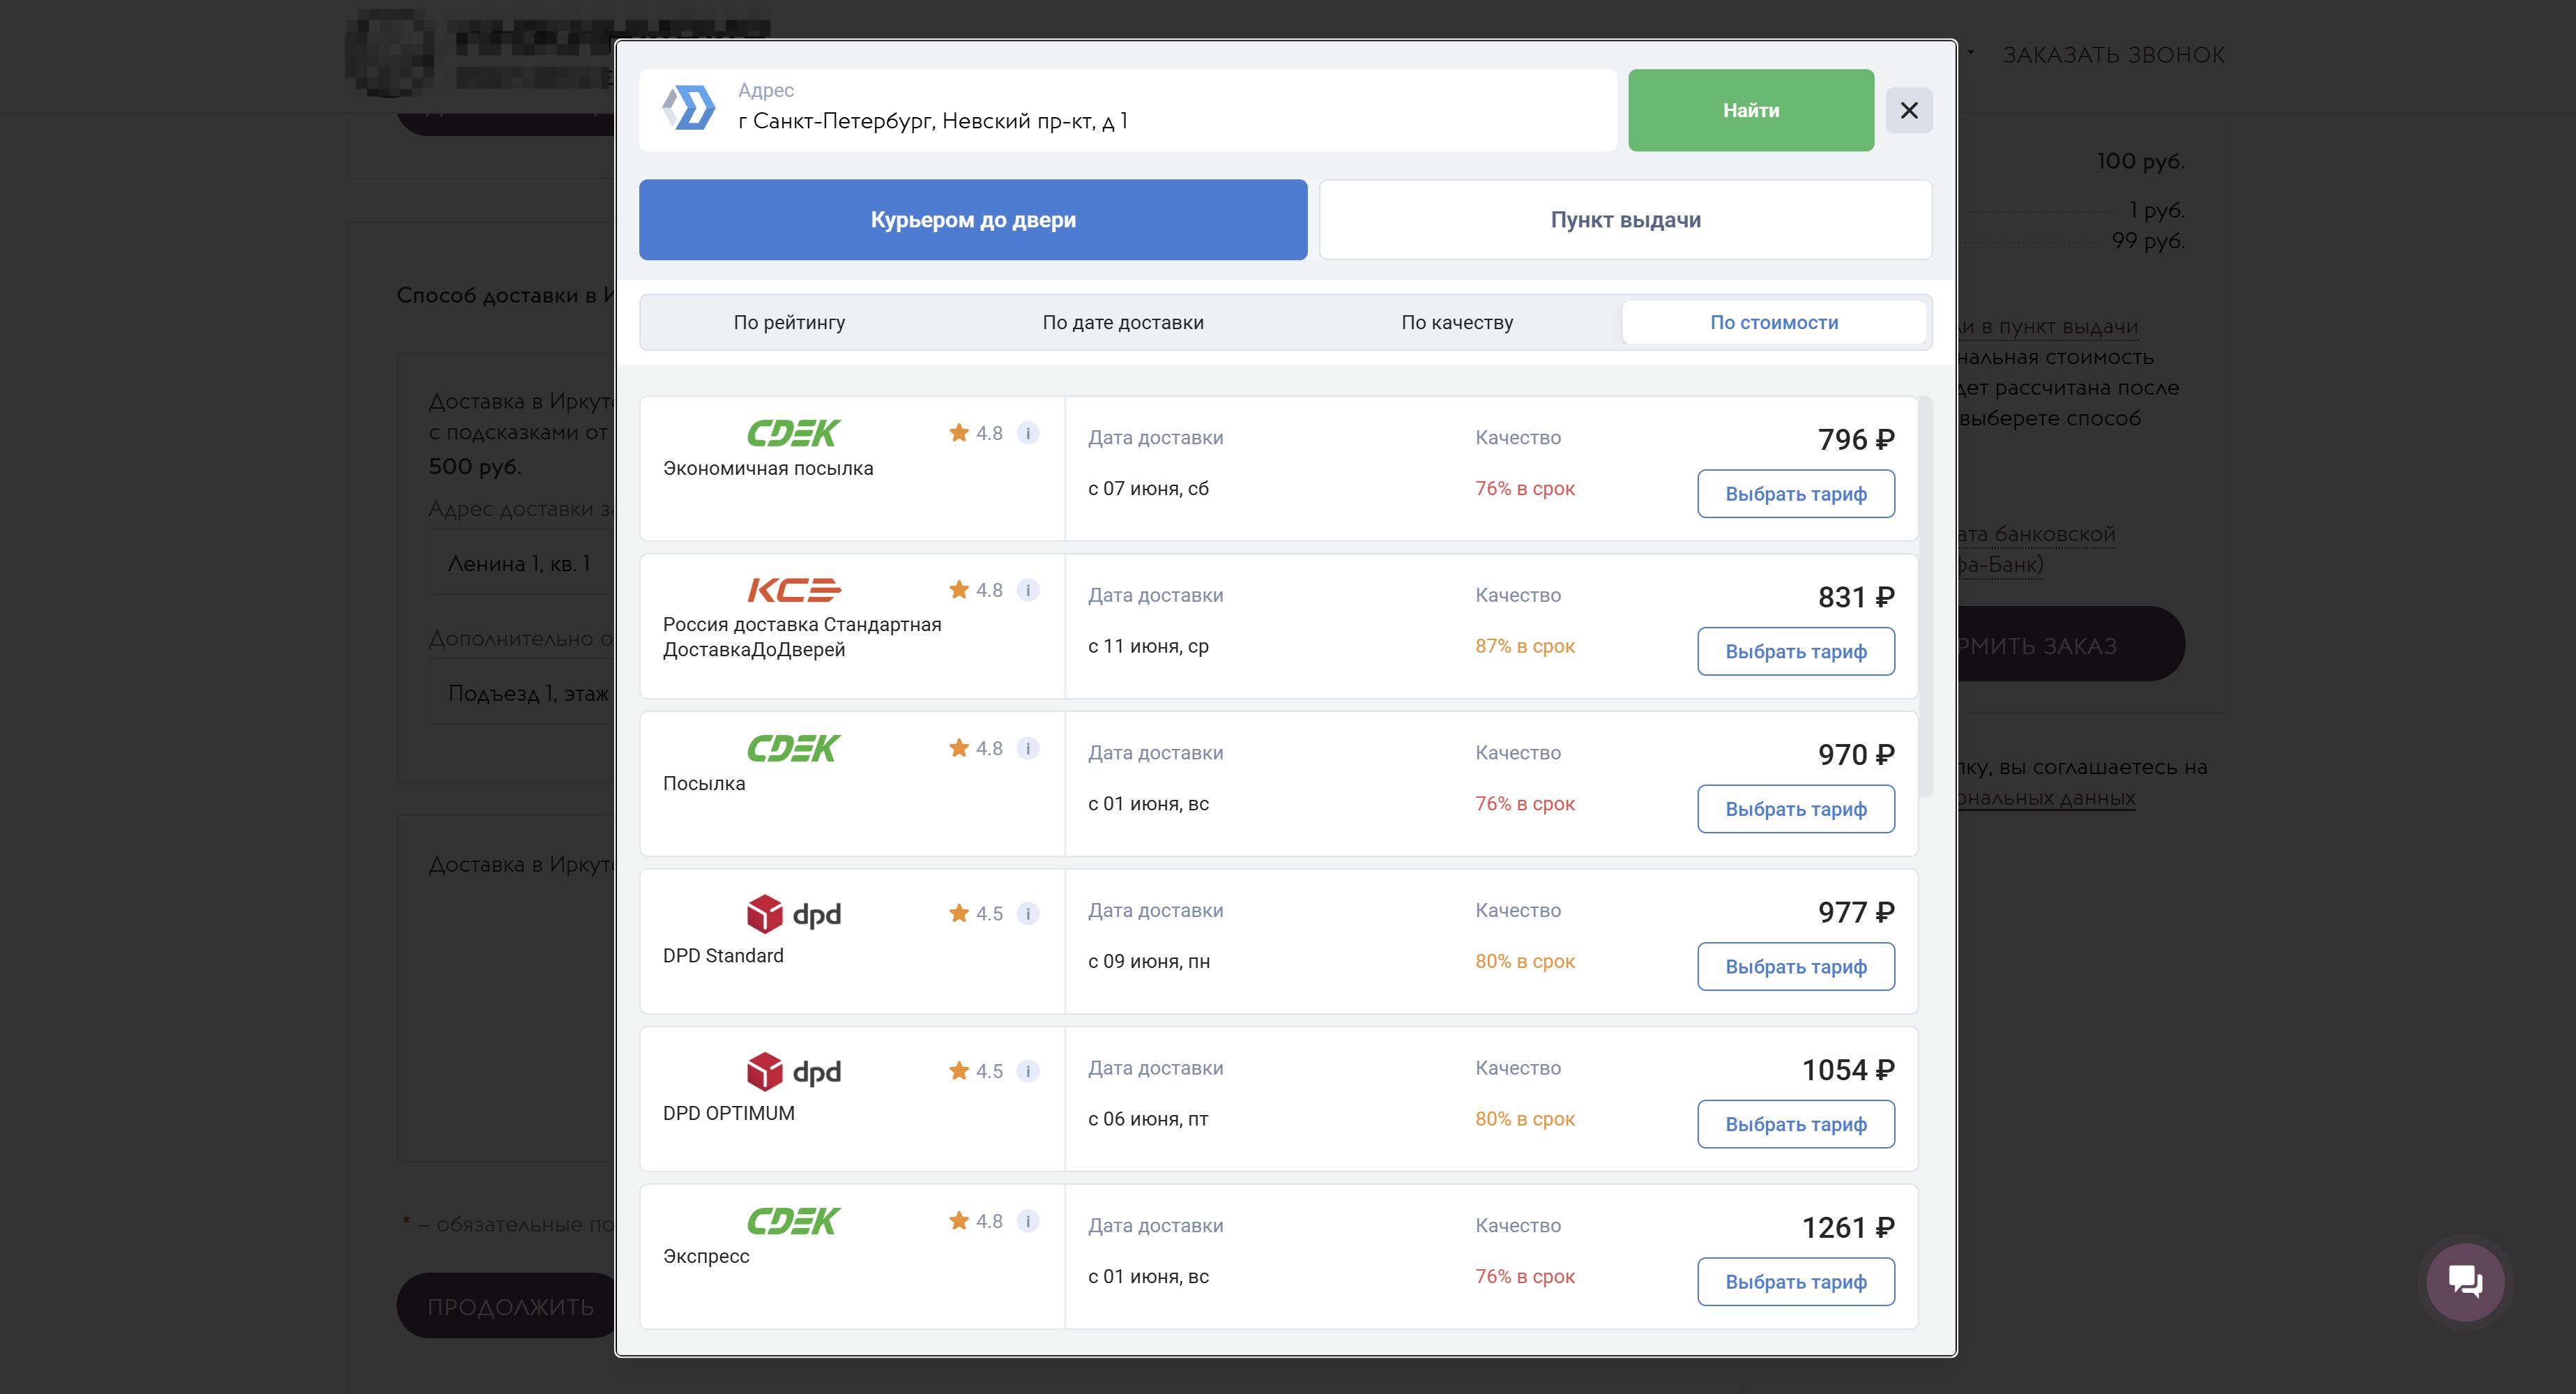Image resolution: width=2576 pixels, height=1394 pixels.
Task: Click star rating of DPD OPTIMUM
Action: click(x=975, y=1071)
